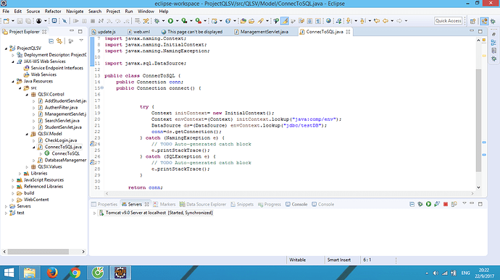Click the Save toolbar icon
Screen dimensions: 500x280
click(x=20, y=21)
